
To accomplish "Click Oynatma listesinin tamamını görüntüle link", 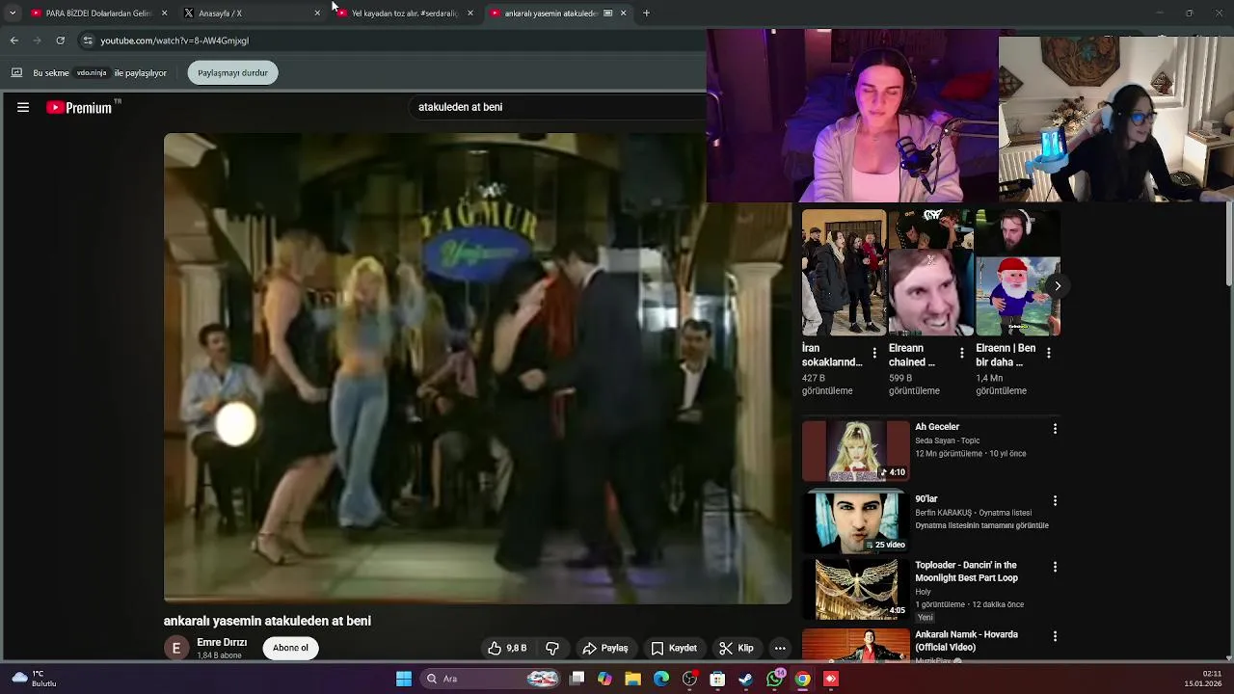I will click(x=981, y=525).
